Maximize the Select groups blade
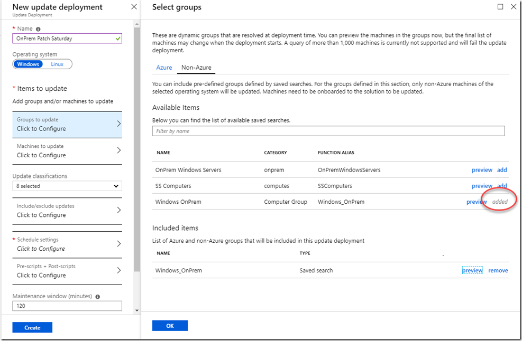Image resolution: width=522 pixels, height=341 pixels. (x=500, y=7)
